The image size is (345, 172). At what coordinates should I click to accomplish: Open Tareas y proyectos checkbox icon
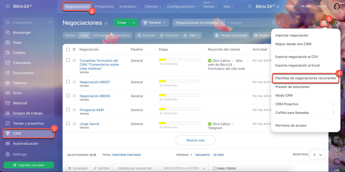8,123
